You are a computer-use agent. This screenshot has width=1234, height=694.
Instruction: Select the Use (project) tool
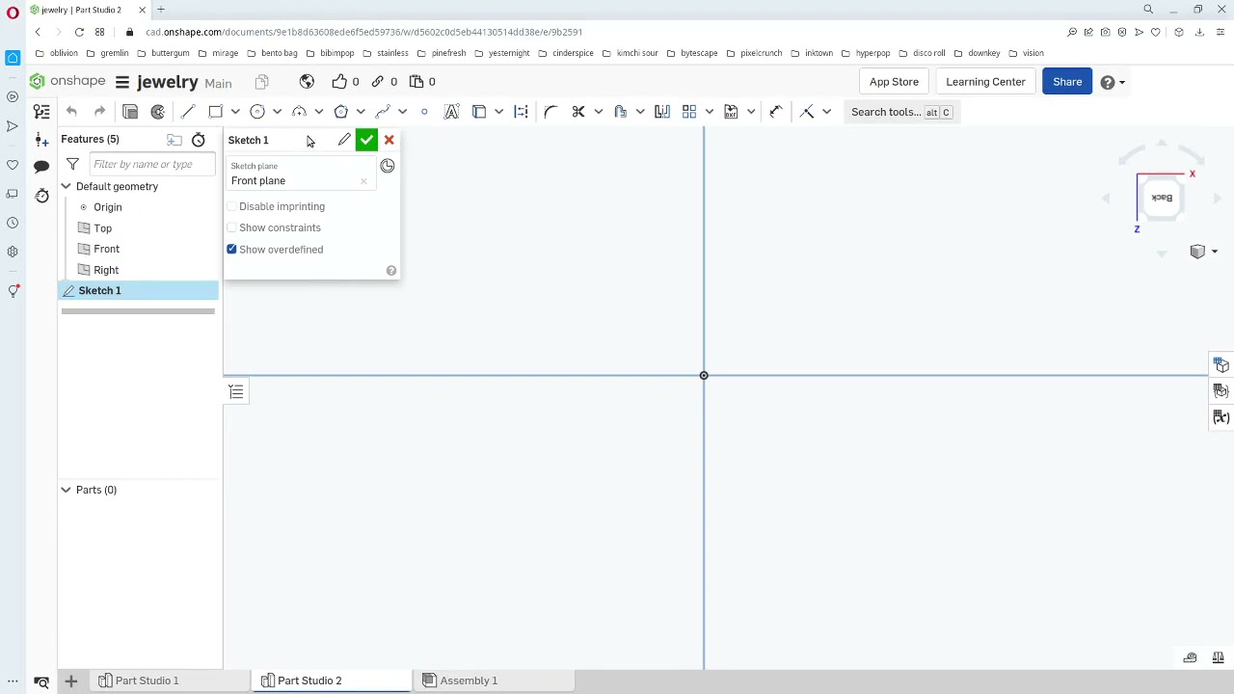click(x=479, y=112)
